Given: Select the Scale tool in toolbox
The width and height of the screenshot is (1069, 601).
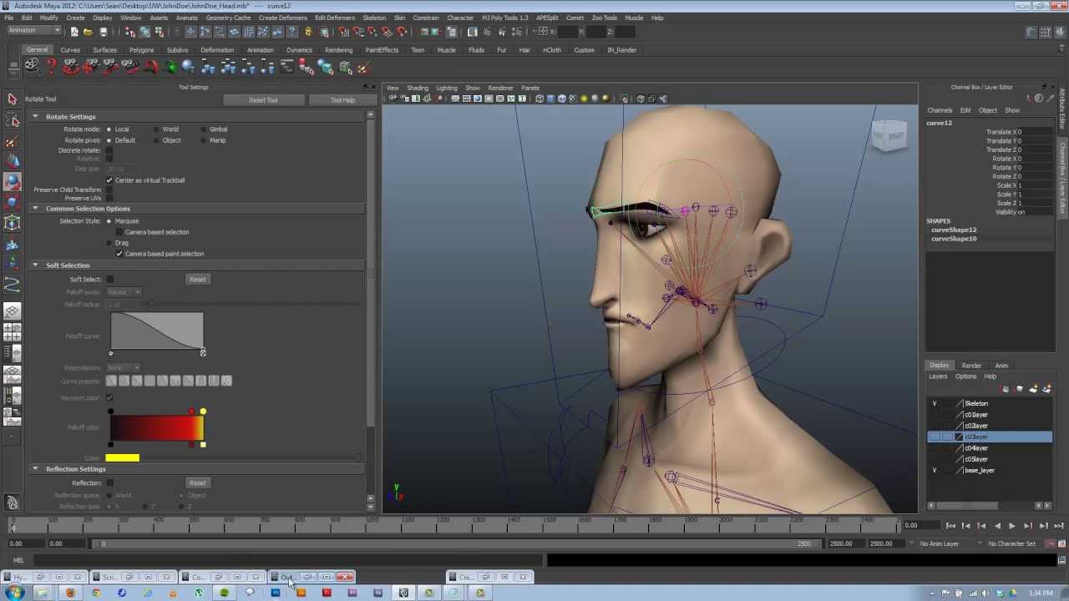Looking at the screenshot, I should coord(13,202).
